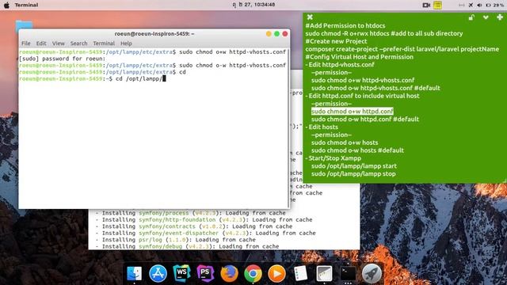Viewport: 507px width, 285px height.
Task: Click 'sudo /opt/lampp/lampp stop' note line
Action: (x=353, y=173)
